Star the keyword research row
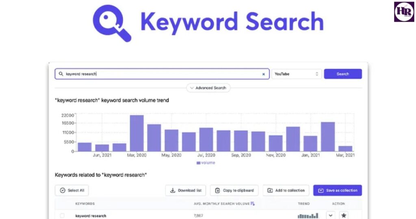Image resolution: width=416 pixels, height=219 pixels. [x=344, y=215]
